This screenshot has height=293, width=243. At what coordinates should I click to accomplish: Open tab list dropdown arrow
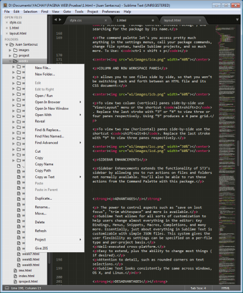coord(237,20)
